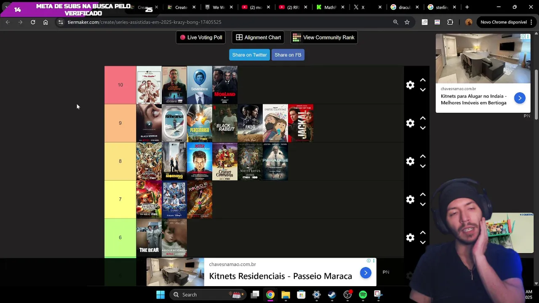Screen dimensions: 539x303
Task: Open the Alignment Chart
Action: click(258, 37)
